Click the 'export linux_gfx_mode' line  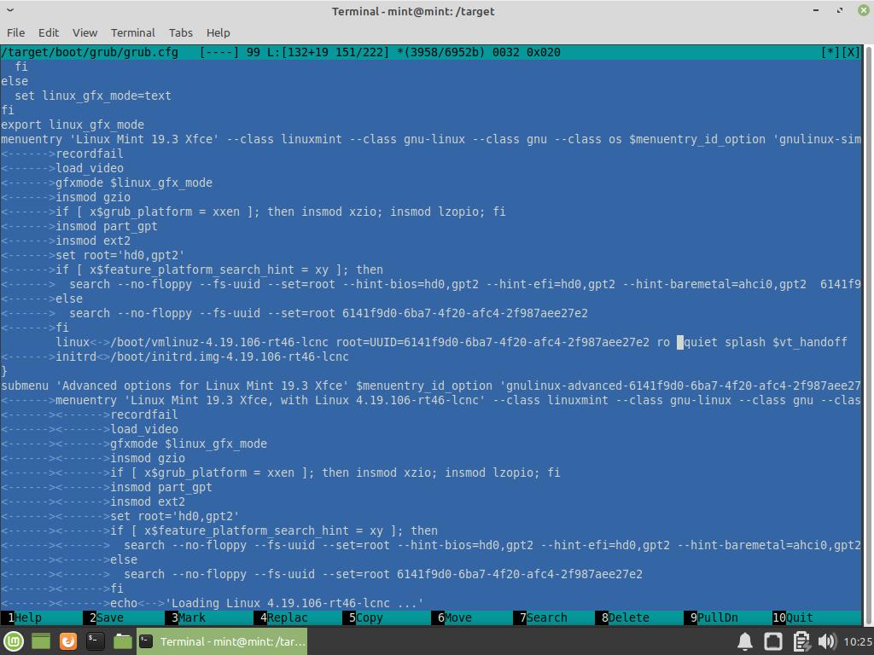(x=73, y=125)
